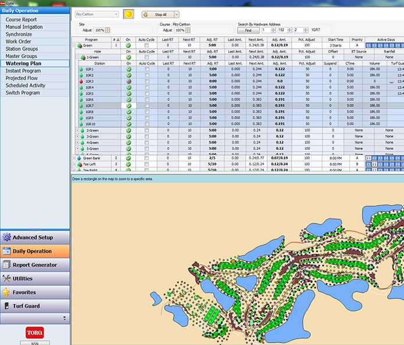The height and width of the screenshot is (345, 404).
Task: Expand the Tee Left program row
Action: [x=74, y=164]
